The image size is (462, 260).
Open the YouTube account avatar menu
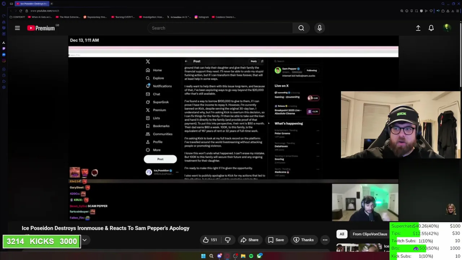[447, 28]
